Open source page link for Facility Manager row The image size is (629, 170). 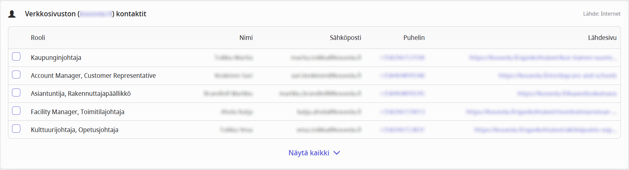[x=541, y=112]
